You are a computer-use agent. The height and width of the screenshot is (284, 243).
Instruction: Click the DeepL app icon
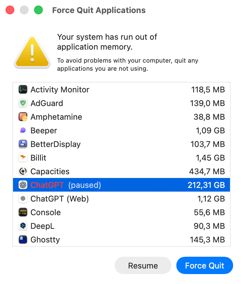(23, 226)
